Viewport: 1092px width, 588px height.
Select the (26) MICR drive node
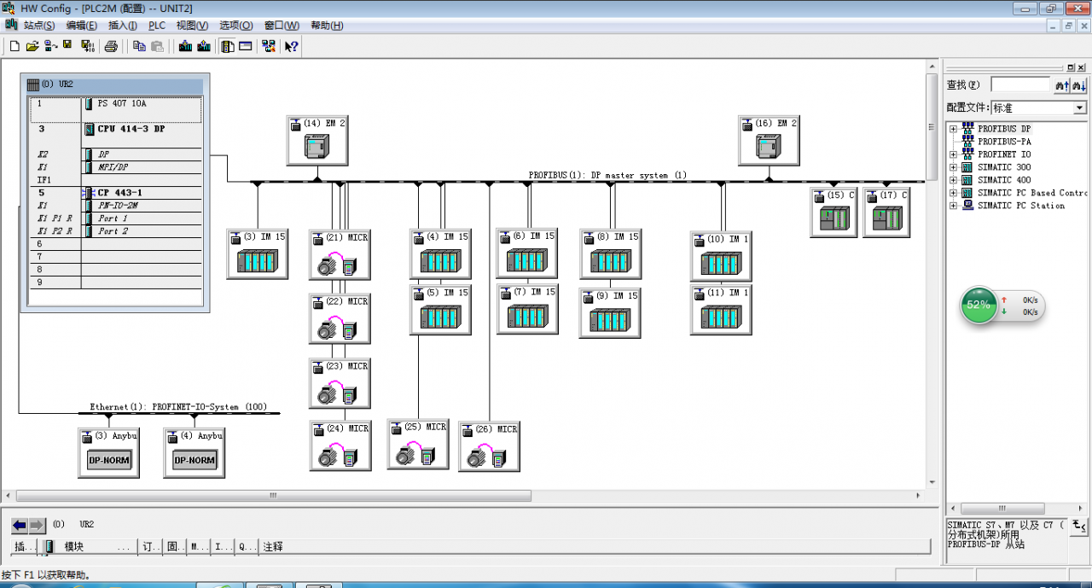click(x=489, y=446)
